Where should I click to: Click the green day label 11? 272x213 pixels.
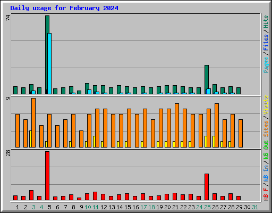tap(96, 207)
